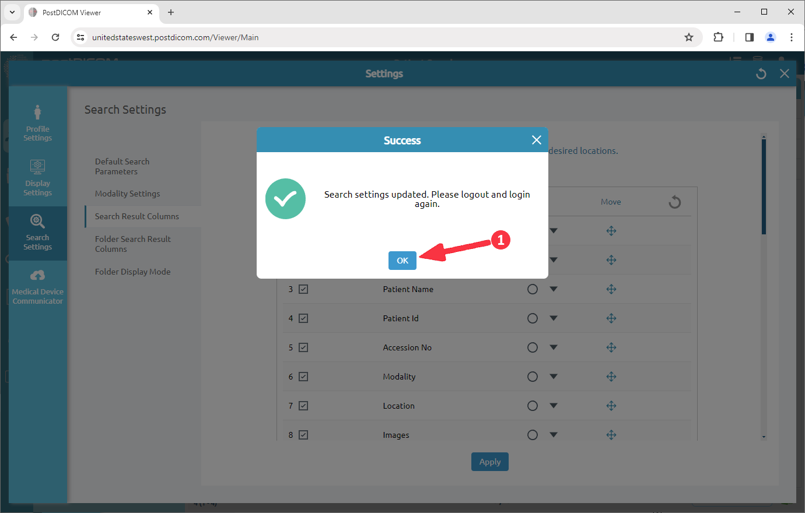The image size is (805, 513).
Task: Click OK on the Success dialog
Action: click(402, 261)
